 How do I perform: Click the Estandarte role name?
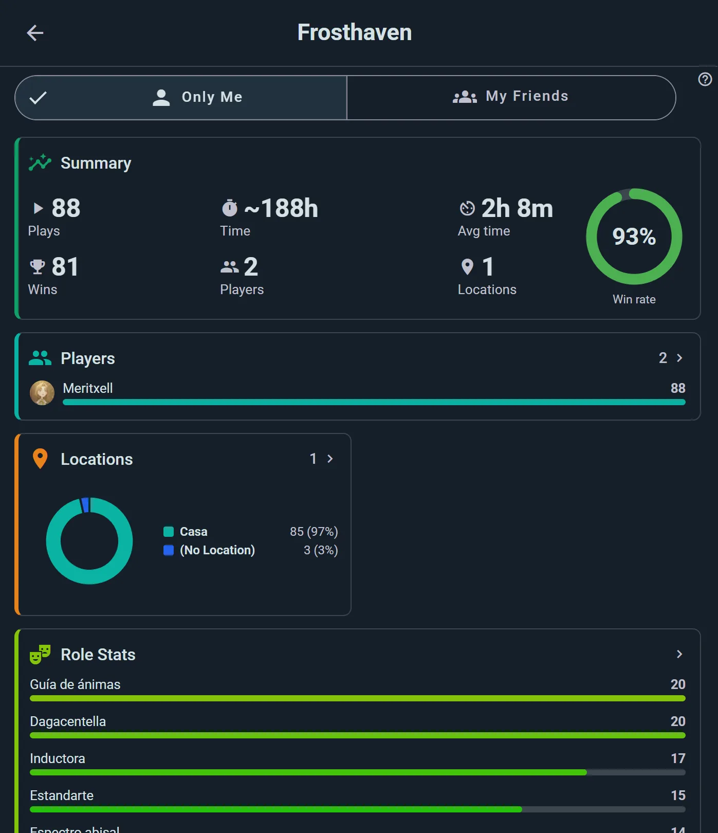(62, 795)
